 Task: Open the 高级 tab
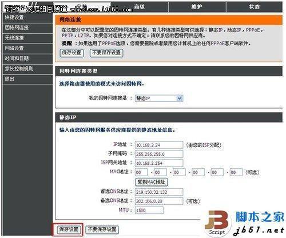pos(140,7)
